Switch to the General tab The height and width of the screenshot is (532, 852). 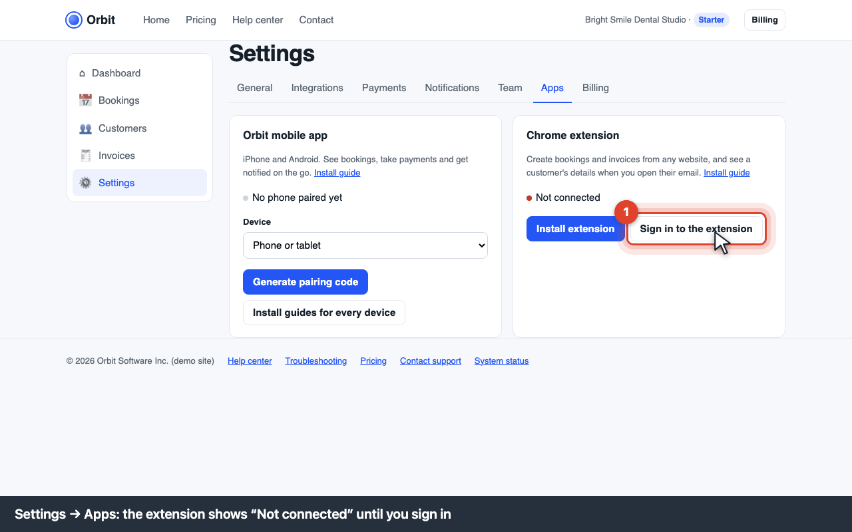tap(255, 88)
